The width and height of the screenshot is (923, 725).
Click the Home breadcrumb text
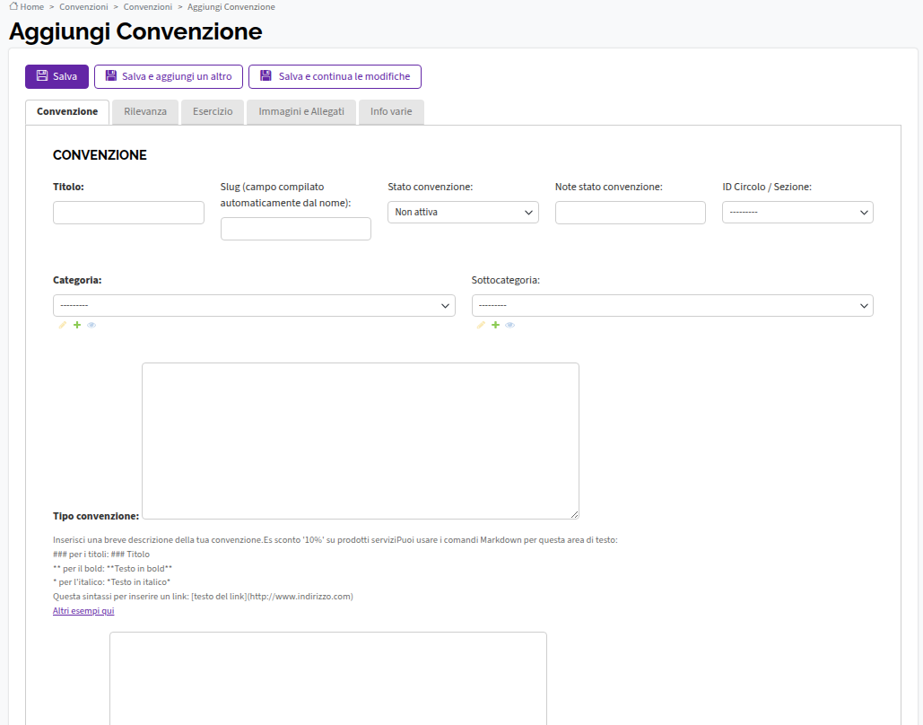[x=31, y=7]
